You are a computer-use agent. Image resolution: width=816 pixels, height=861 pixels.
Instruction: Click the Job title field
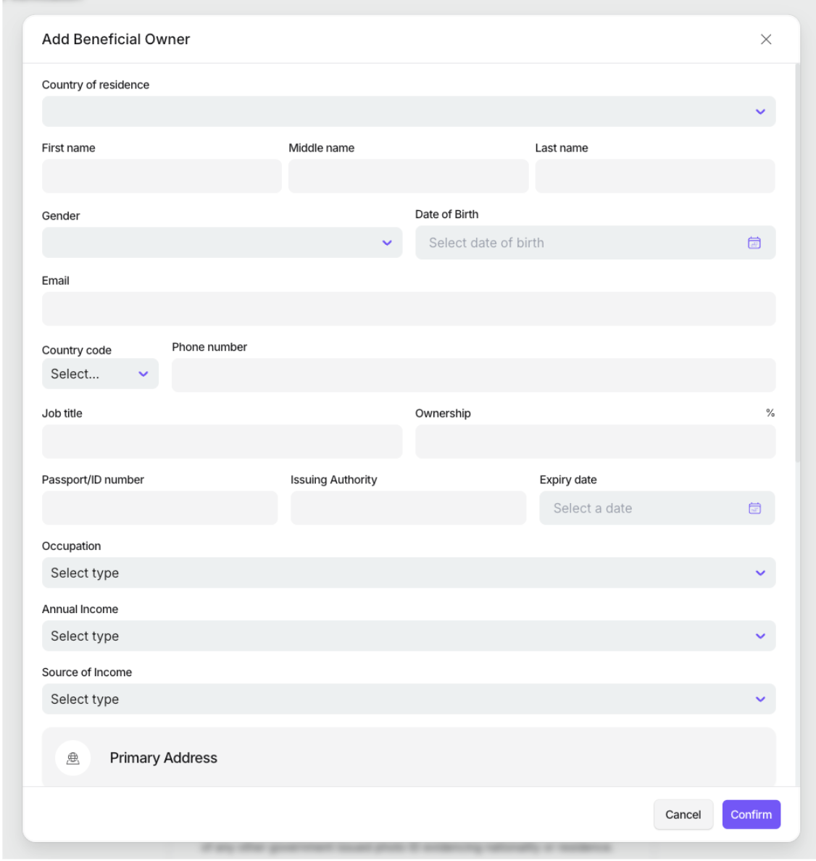tap(222, 441)
